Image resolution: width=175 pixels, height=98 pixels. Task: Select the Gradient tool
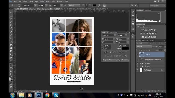[11, 48]
